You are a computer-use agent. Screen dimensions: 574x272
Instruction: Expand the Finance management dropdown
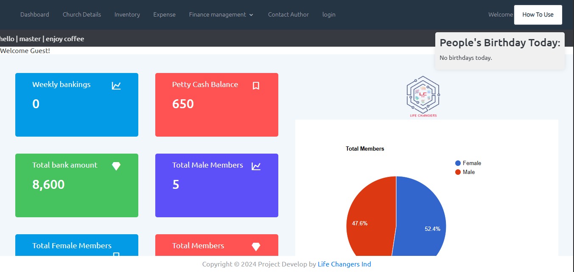pos(217,14)
